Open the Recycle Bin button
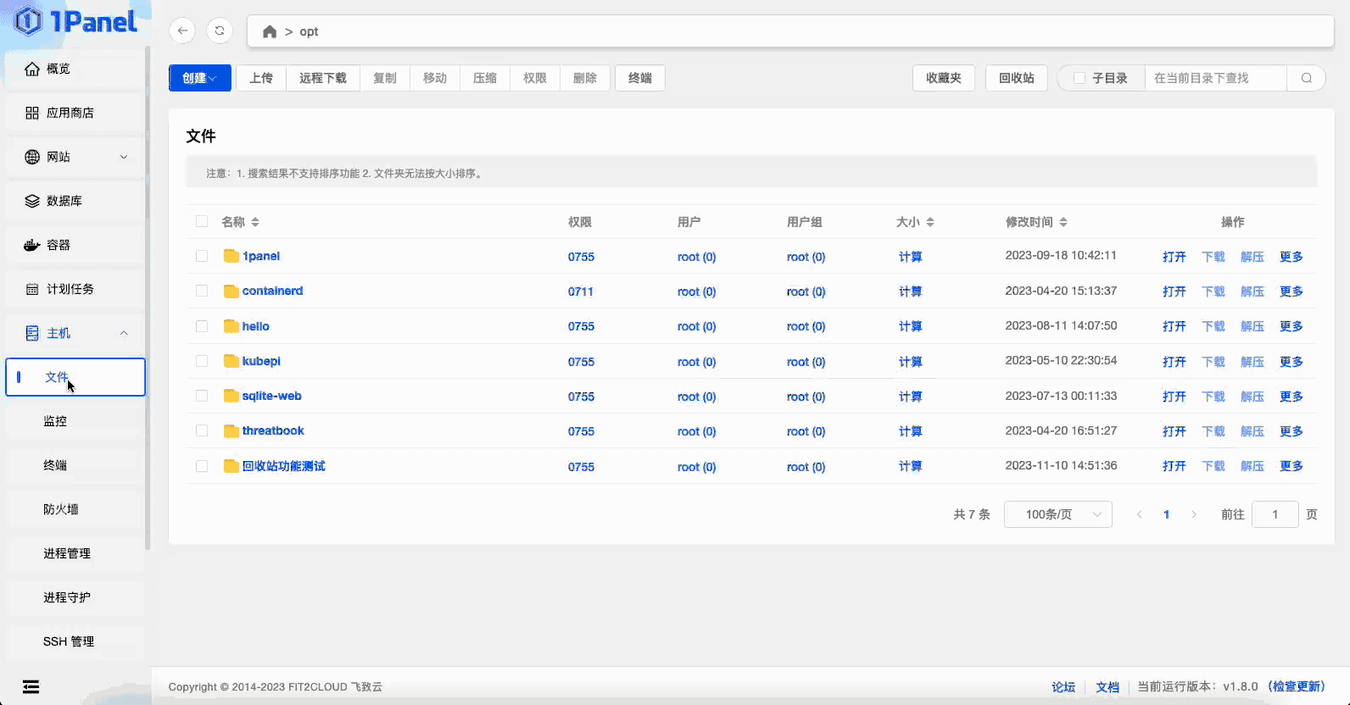Viewport: 1350px width, 705px height. pyautogui.click(x=1016, y=78)
